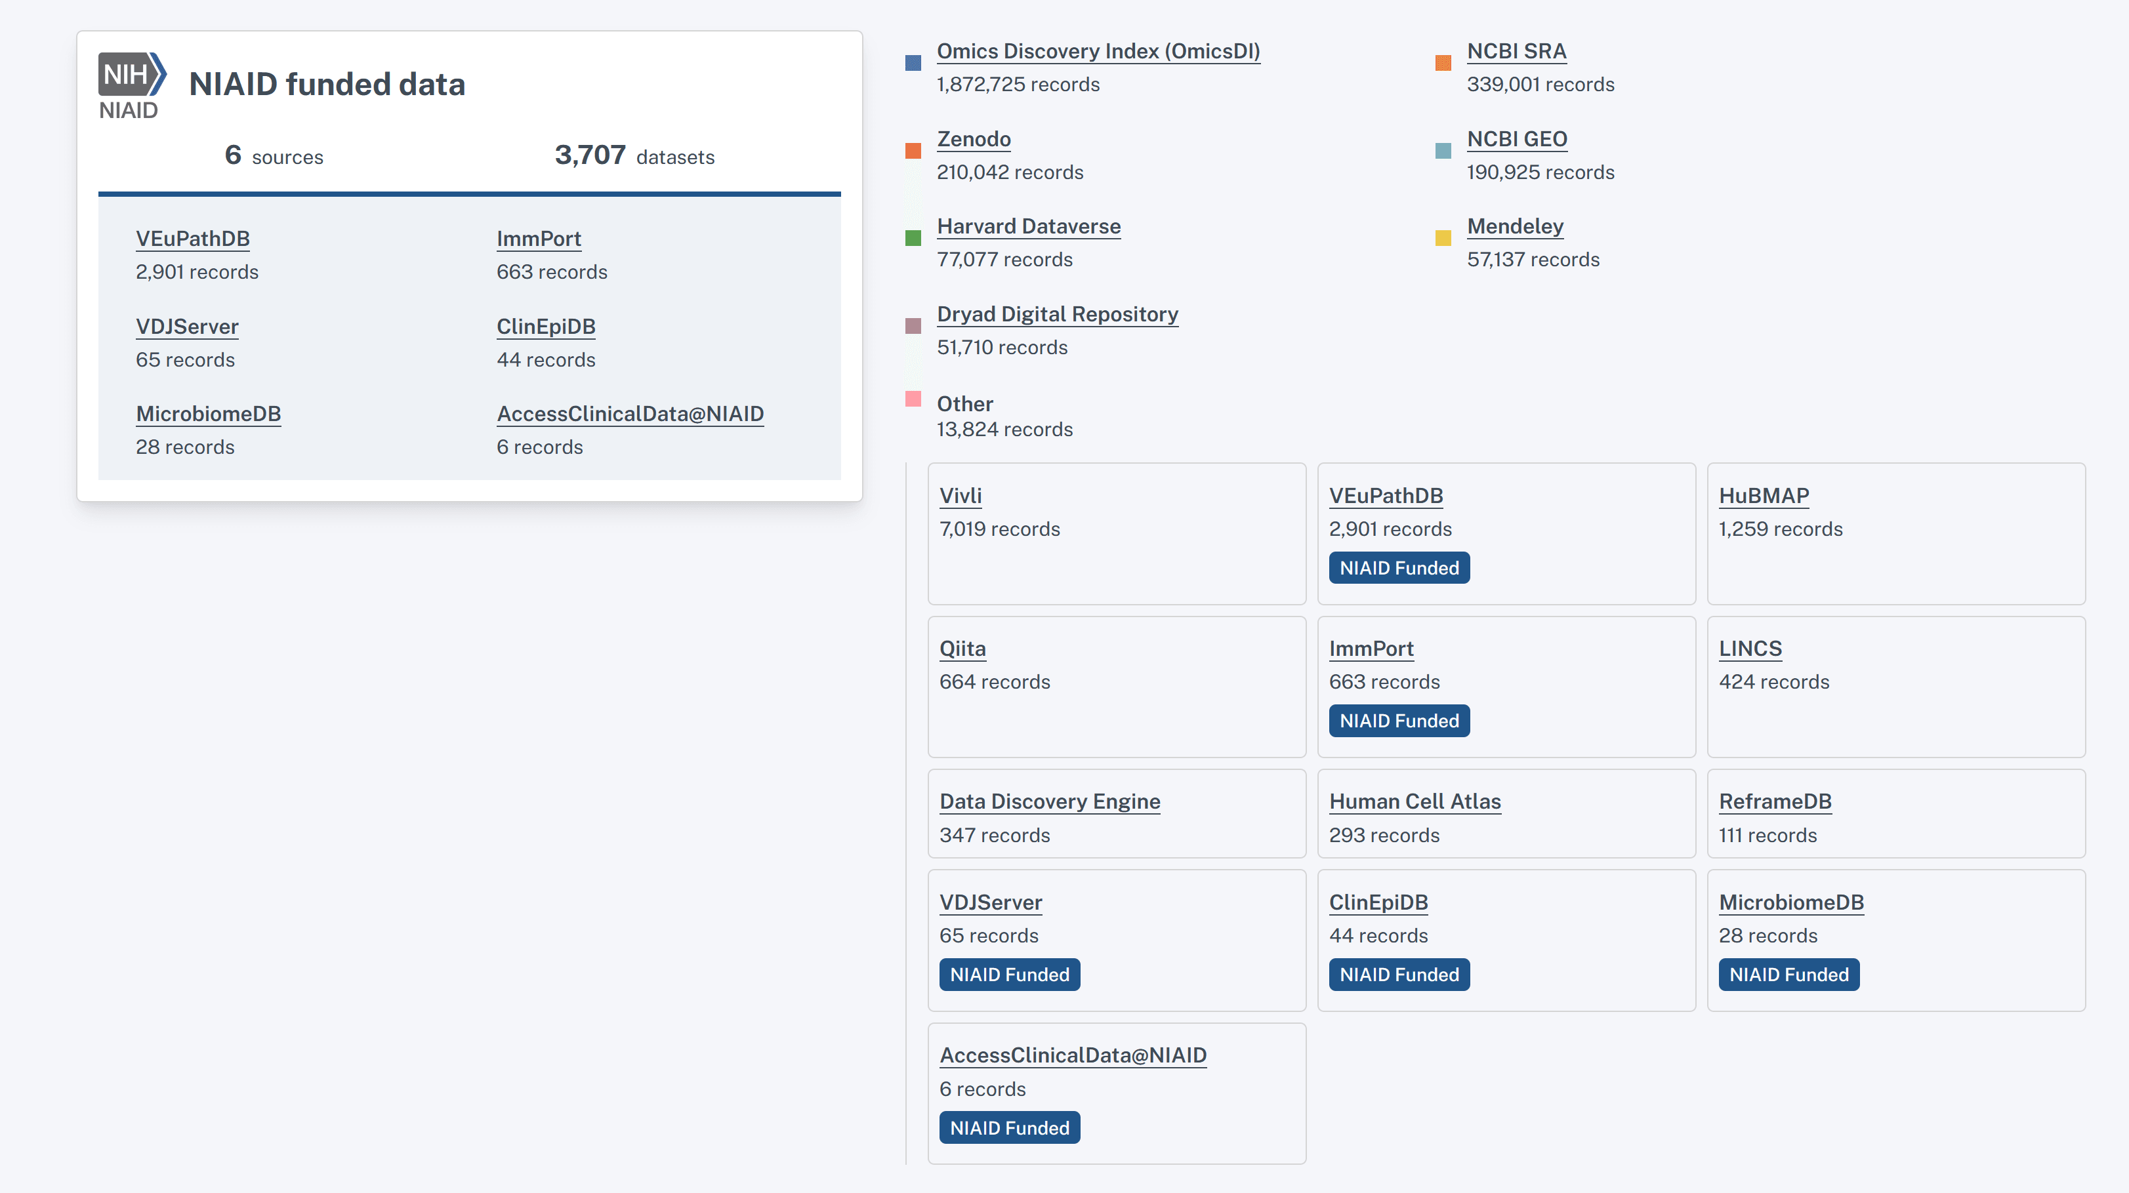Screen dimensions: 2129x1193
Task: Open ImmPort link in NIAID funded data card
Action: click(x=539, y=239)
